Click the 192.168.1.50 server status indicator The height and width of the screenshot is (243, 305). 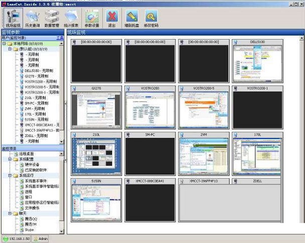[17, 238]
